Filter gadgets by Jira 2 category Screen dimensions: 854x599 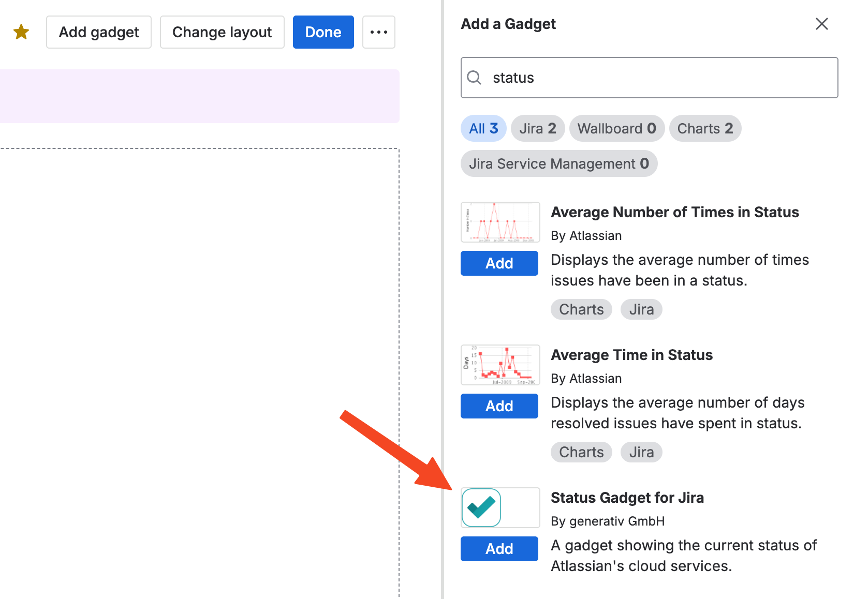537,128
